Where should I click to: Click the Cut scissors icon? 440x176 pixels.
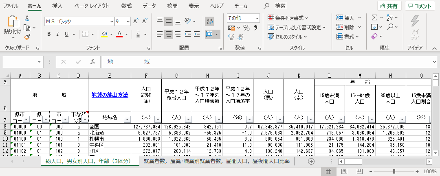coord(27,18)
